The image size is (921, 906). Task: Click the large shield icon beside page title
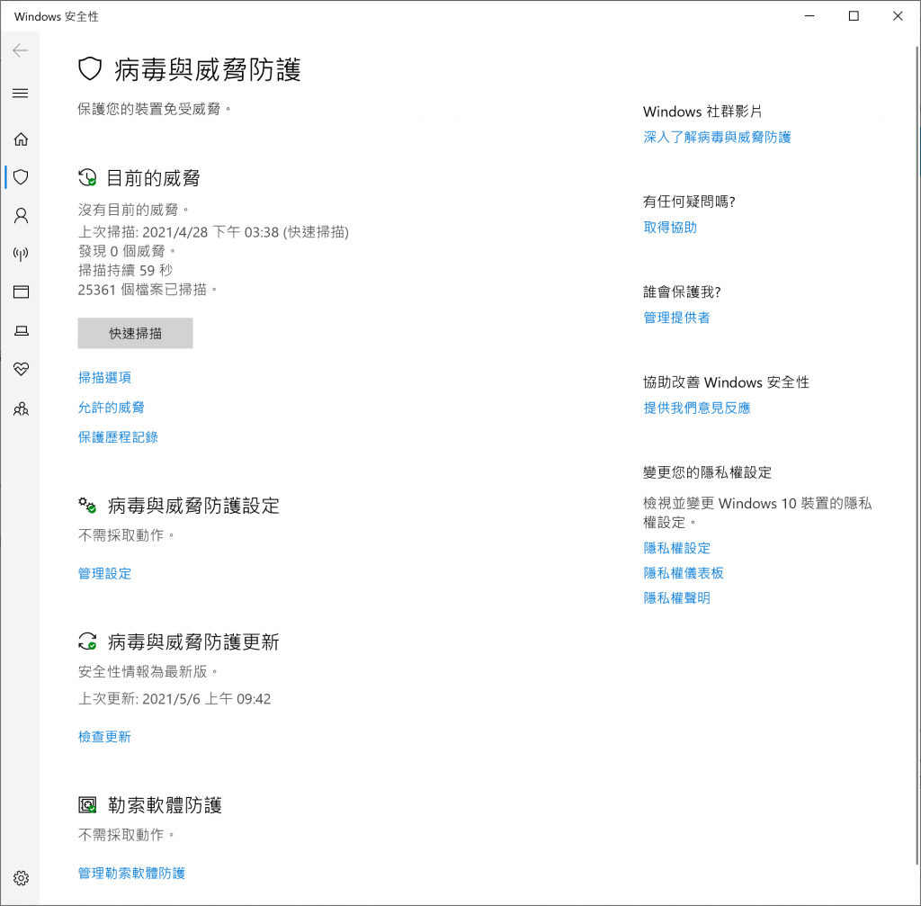(91, 68)
